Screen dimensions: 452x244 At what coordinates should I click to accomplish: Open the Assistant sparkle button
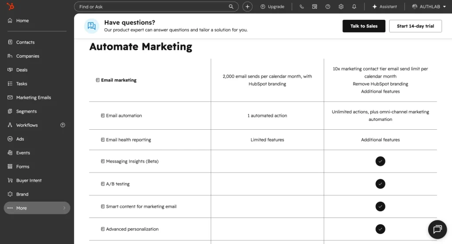(x=384, y=7)
